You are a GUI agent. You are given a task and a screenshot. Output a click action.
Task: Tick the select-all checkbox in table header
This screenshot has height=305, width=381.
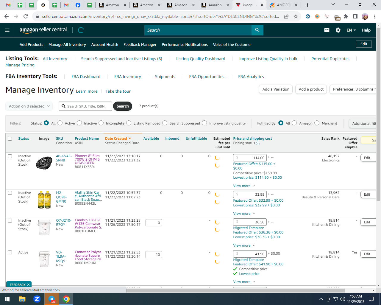coord(10,139)
